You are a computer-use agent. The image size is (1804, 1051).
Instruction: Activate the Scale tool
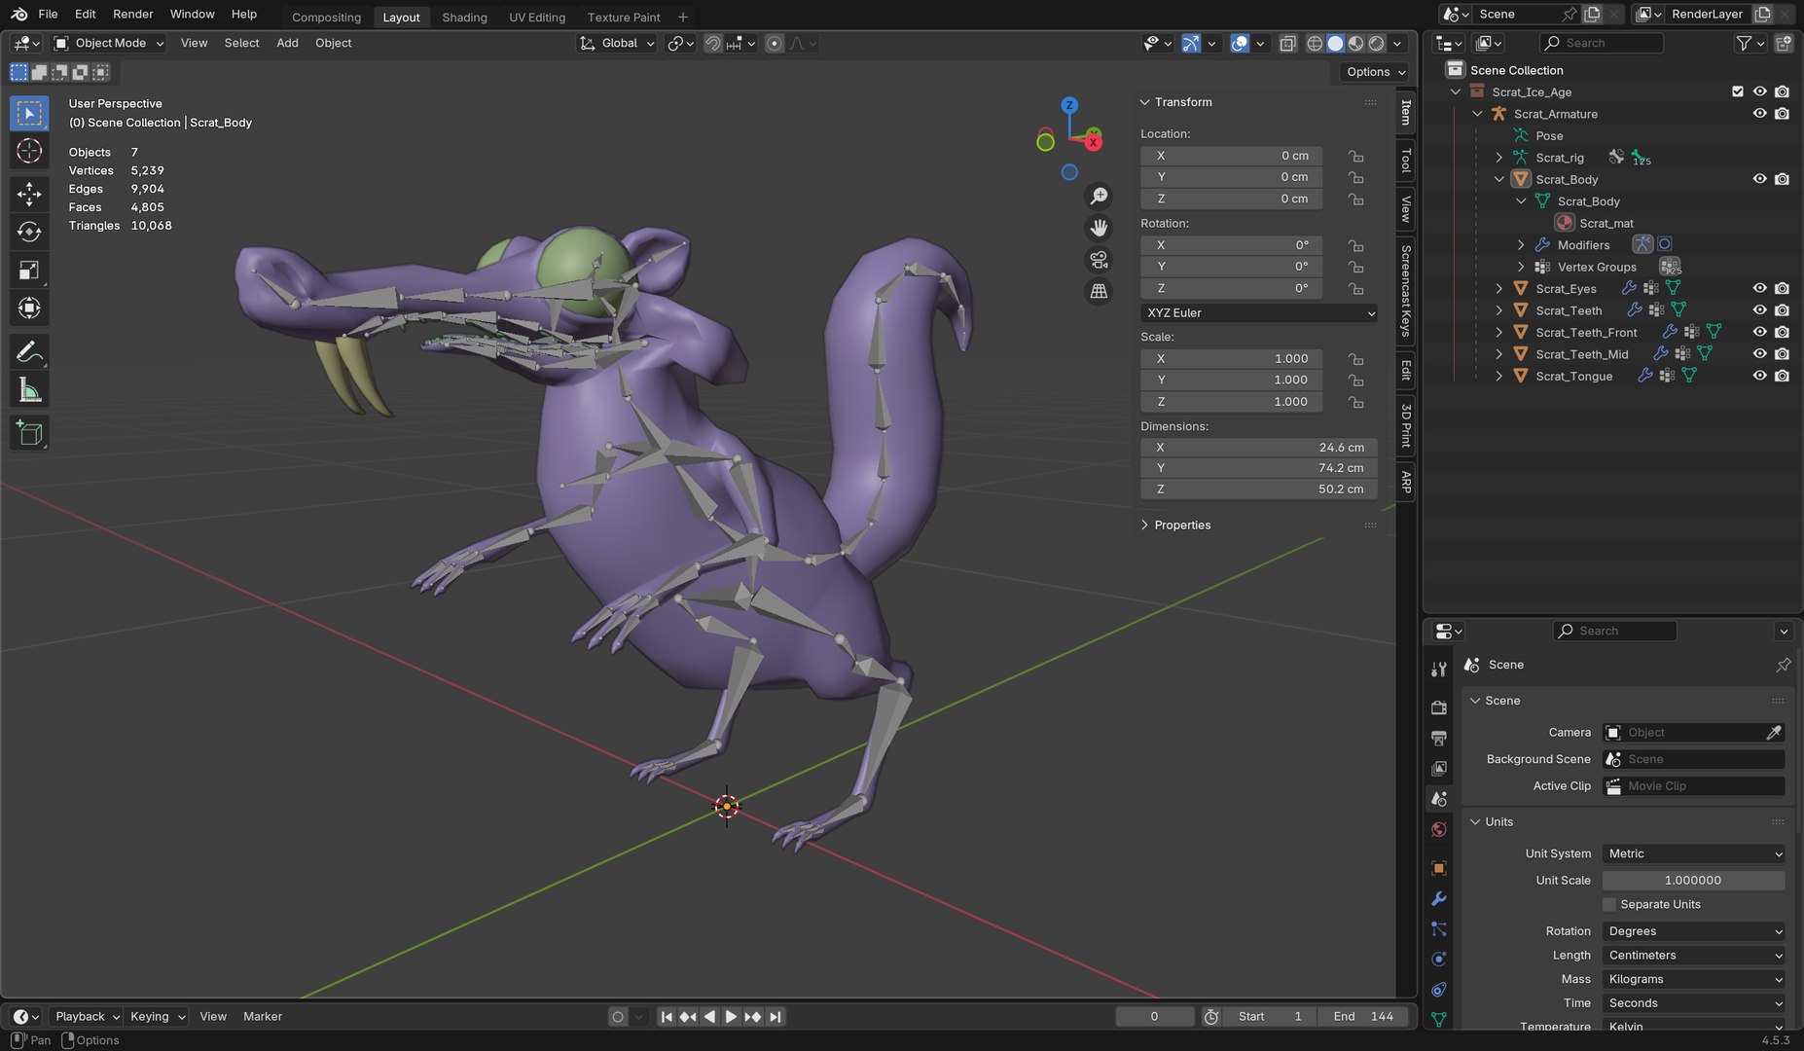pyautogui.click(x=29, y=271)
